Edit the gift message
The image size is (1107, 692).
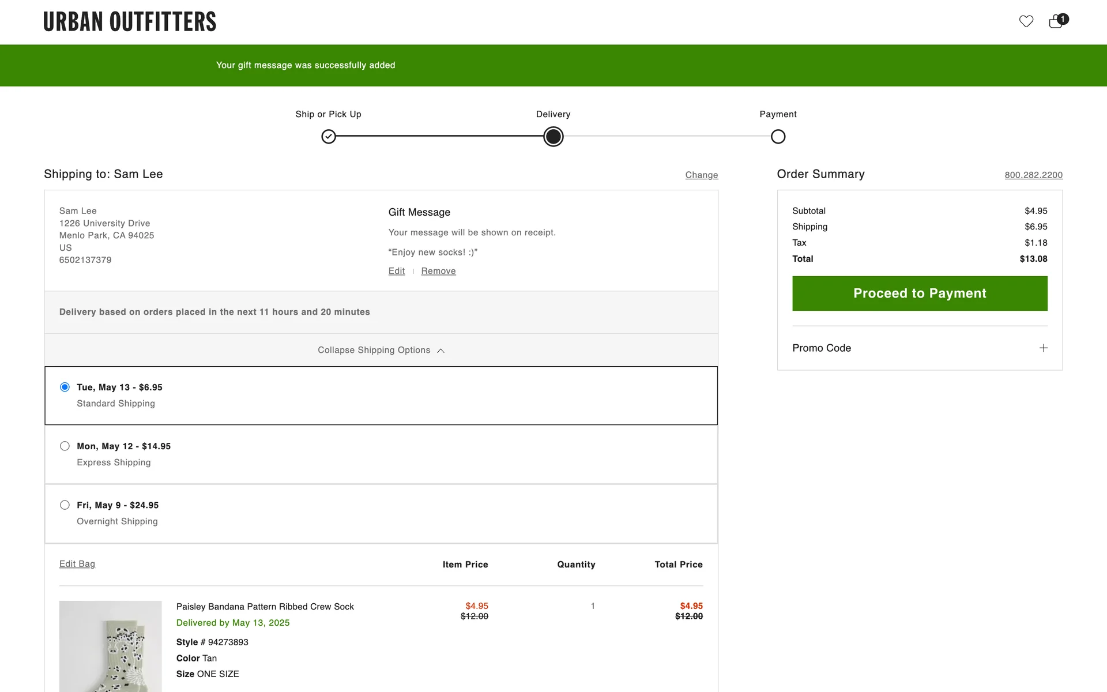397,271
